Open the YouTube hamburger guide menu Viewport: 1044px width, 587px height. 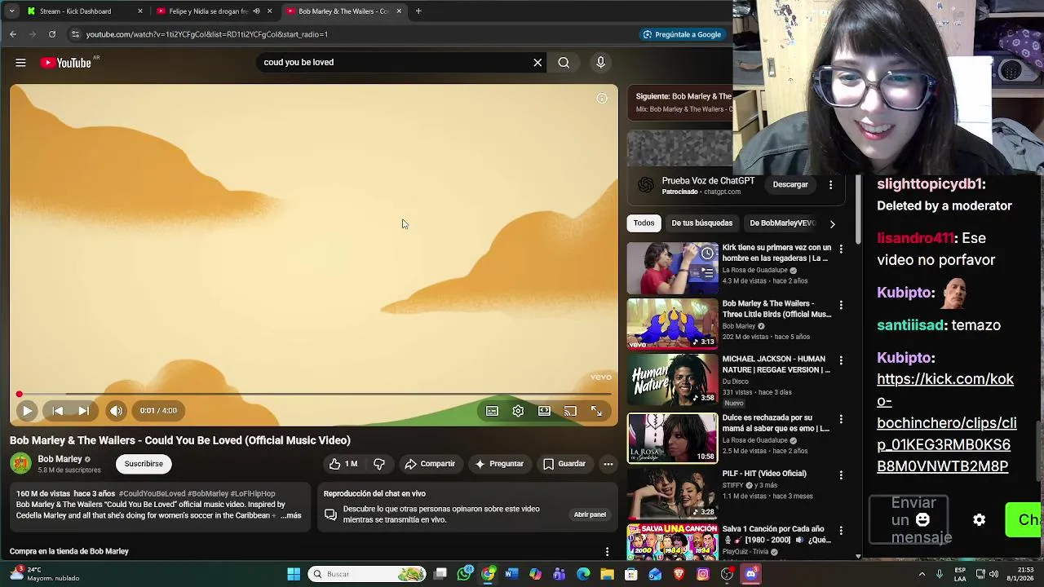[20, 63]
